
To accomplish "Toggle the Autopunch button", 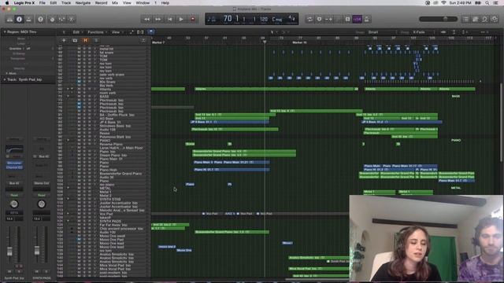I will pyautogui.click(x=329, y=19).
